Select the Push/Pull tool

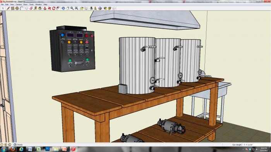coord(45,8)
